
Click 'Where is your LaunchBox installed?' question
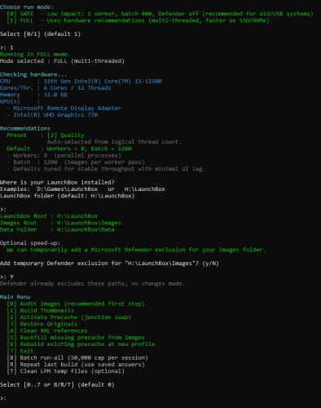click(x=57, y=182)
